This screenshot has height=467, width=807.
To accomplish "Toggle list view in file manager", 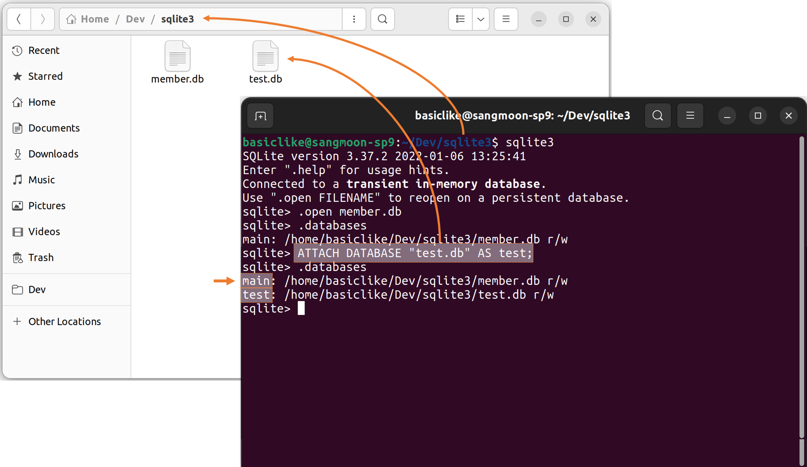I will click(x=460, y=19).
